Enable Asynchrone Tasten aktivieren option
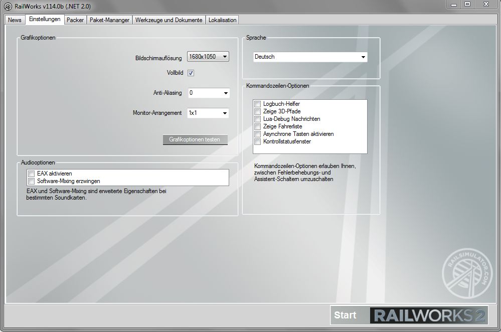Viewport: 501px width, 332px height. tap(258, 134)
